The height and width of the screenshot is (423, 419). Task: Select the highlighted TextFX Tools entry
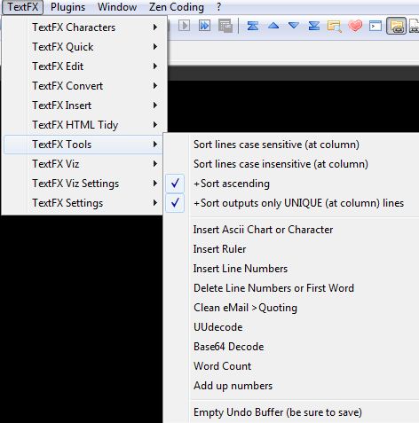[x=83, y=145]
